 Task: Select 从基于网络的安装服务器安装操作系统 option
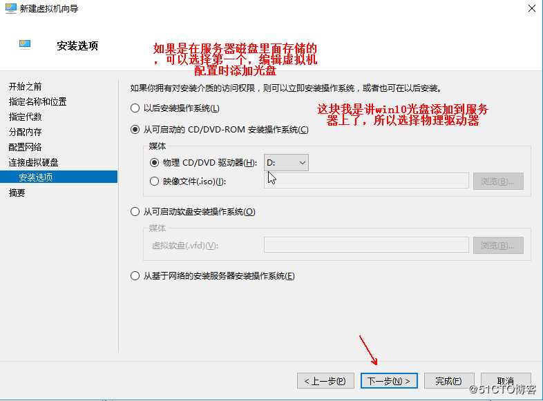coord(135,276)
